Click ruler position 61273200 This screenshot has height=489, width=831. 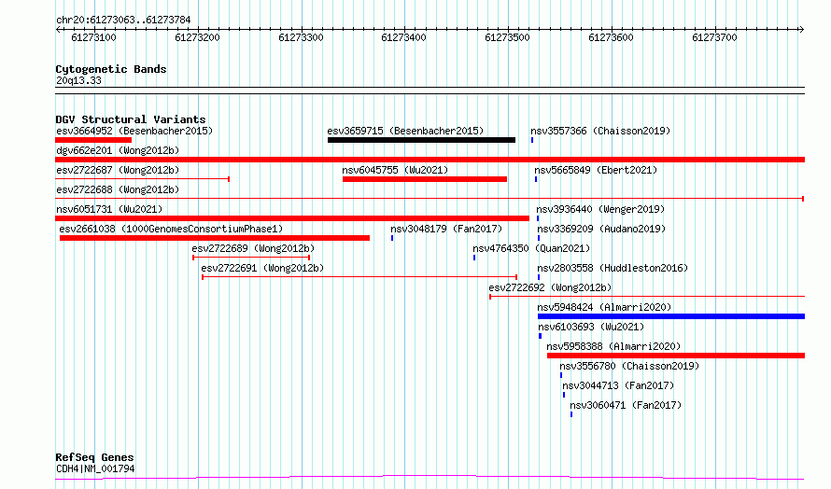[x=197, y=37]
